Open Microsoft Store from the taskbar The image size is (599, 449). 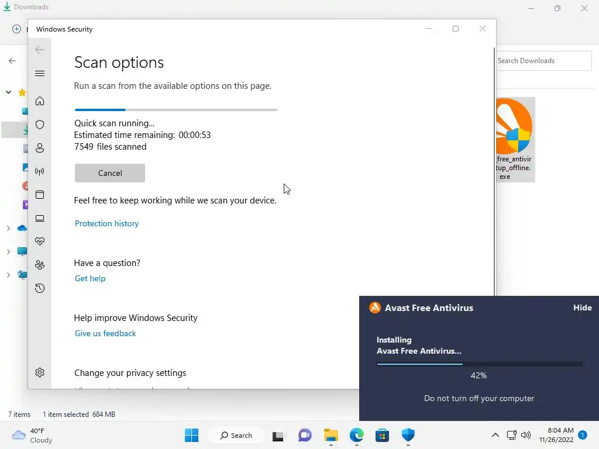[x=382, y=435]
